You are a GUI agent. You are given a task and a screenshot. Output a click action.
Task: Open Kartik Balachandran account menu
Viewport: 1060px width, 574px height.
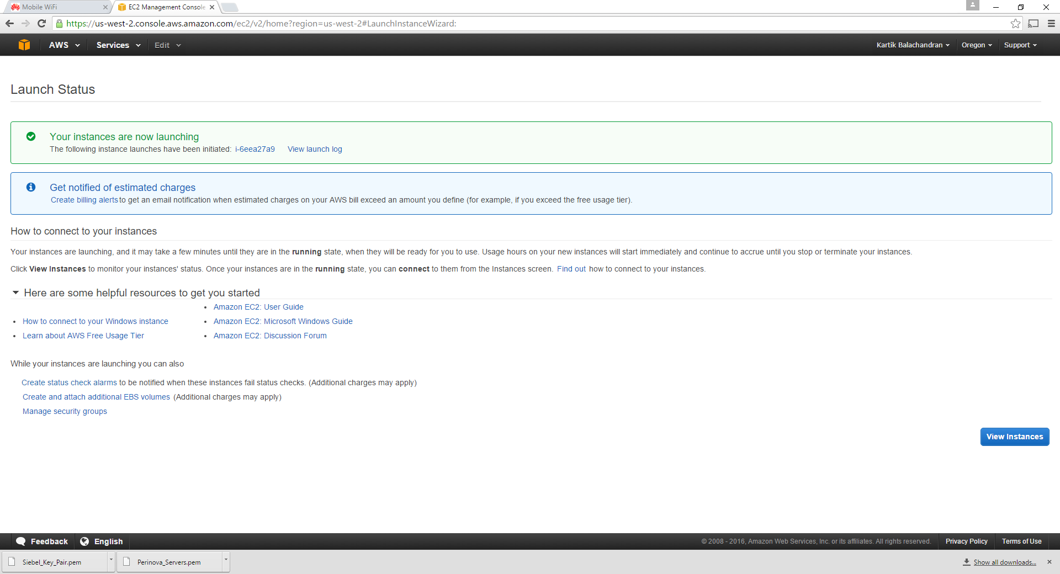point(913,45)
